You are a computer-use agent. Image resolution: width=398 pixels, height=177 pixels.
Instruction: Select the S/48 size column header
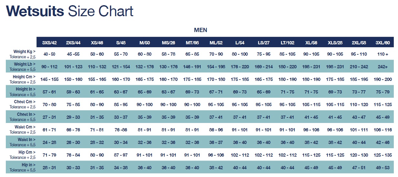(121, 42)
